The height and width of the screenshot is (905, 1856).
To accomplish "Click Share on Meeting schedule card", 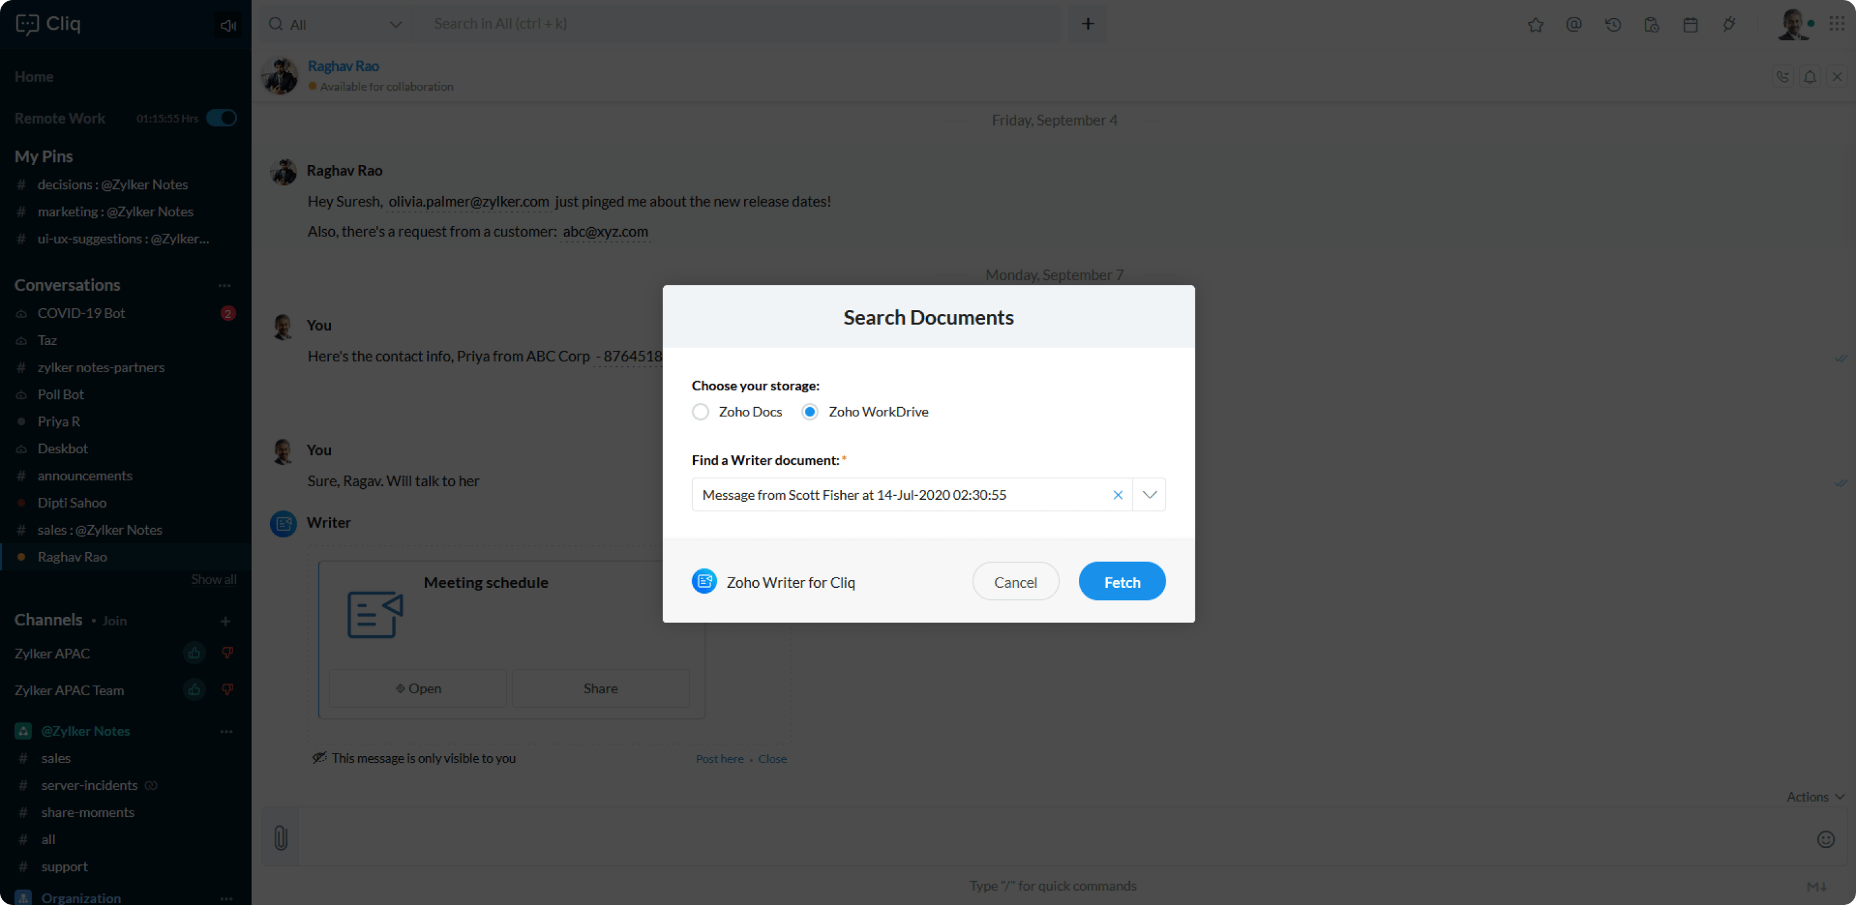I will point(600,689).
